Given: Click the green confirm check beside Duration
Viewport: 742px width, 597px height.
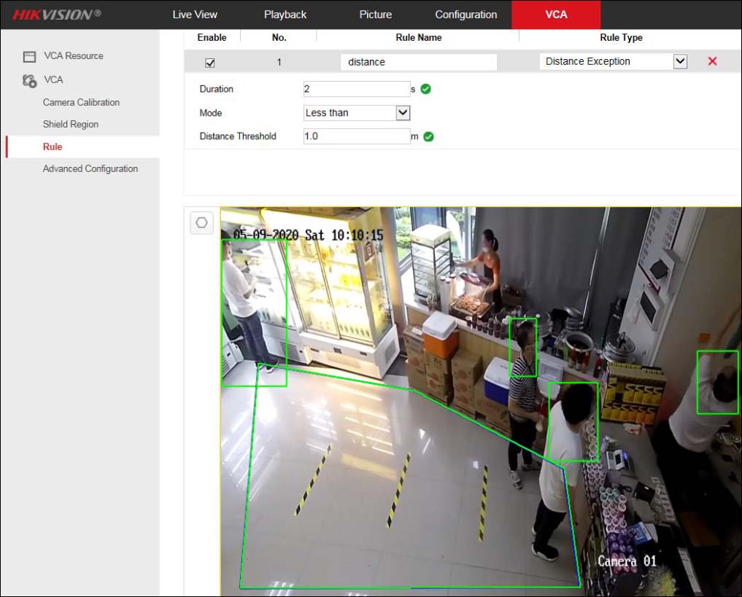Looking at the screenshot, I should point(425,88).
